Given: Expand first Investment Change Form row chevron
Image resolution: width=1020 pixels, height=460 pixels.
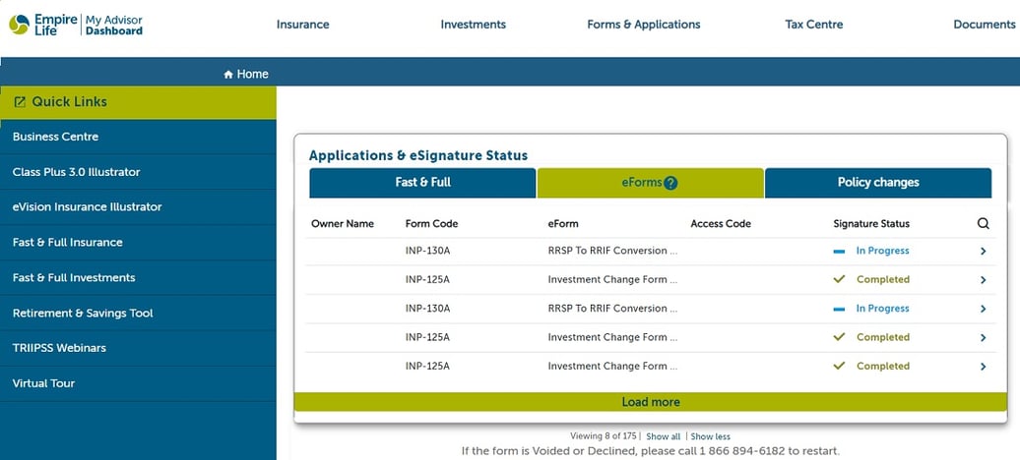Looking at the screenshot, I should click(x=983, y=280).
